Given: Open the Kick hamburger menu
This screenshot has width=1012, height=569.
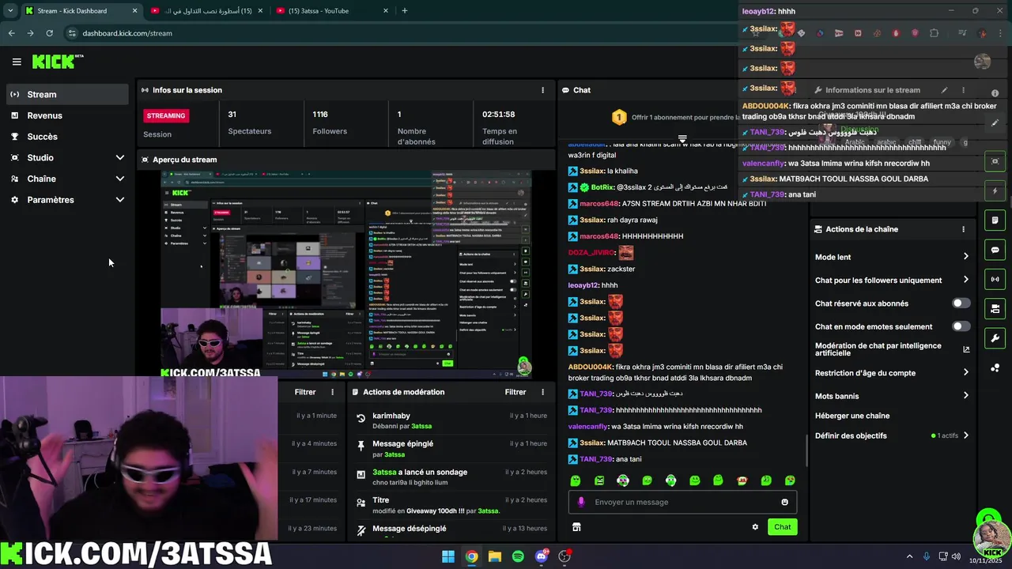Looking at the screenshot, I should point(17,62).
